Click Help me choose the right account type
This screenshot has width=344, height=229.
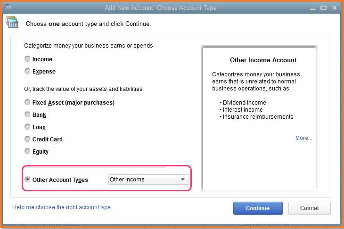coord(62,207)
